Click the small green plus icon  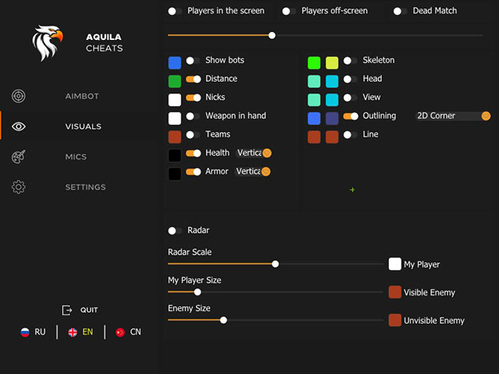(x=352, y=190)
